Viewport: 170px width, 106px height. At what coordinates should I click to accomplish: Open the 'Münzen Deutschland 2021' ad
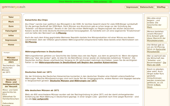click(x=11, y=60)
